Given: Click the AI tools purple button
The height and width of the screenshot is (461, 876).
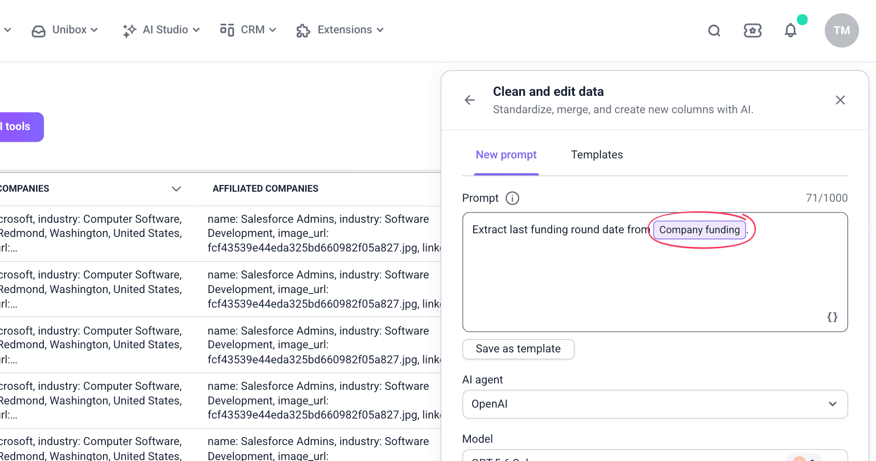Looking at the screenshot, I should pos(21,127).
